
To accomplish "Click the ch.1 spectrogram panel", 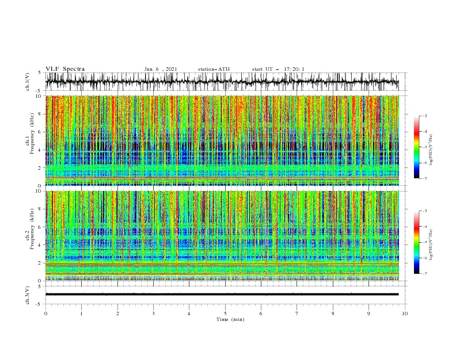I will click(x=222, y=140).
